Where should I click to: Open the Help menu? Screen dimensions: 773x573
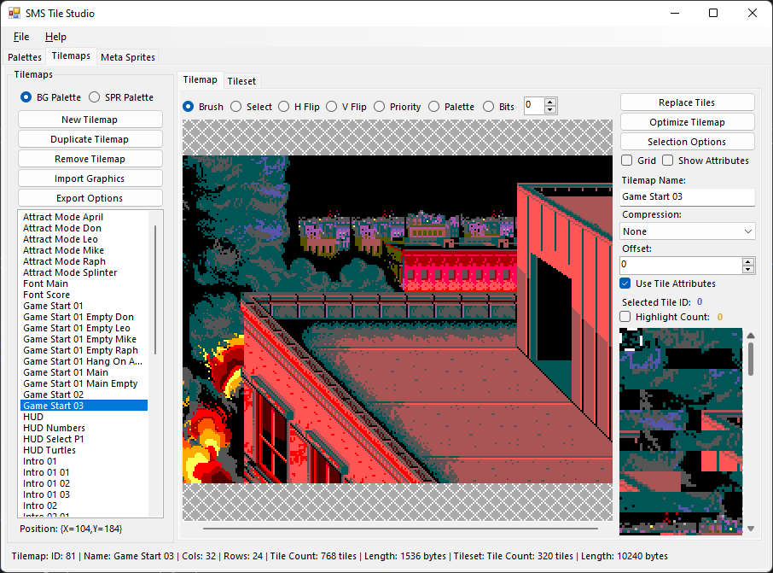(x=55, y=37)
